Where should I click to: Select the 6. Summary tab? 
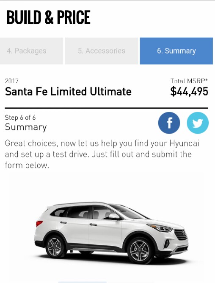(x=176, y=51)
